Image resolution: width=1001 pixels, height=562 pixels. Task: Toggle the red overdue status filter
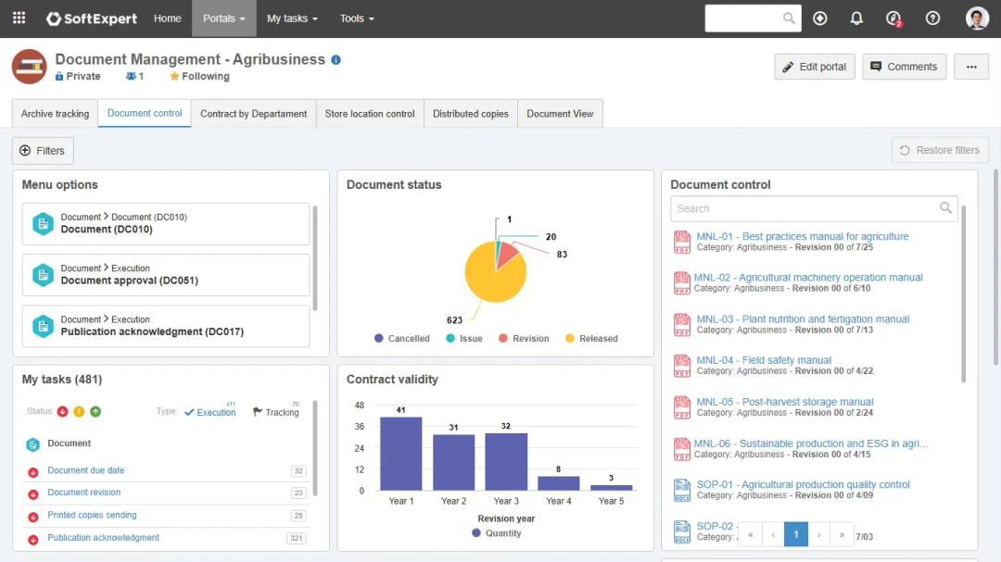tap(63, 412)
